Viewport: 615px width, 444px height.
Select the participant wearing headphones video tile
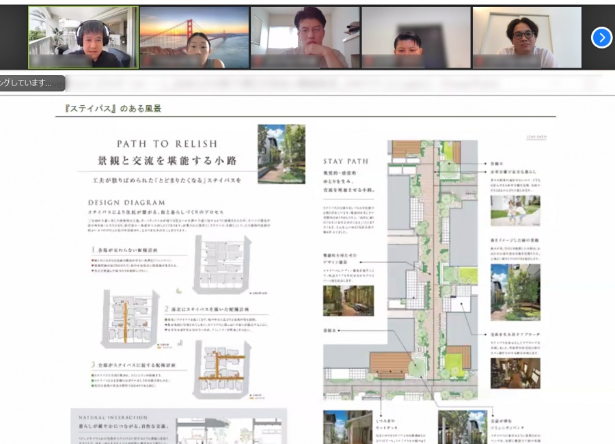[x=83, y=38]
